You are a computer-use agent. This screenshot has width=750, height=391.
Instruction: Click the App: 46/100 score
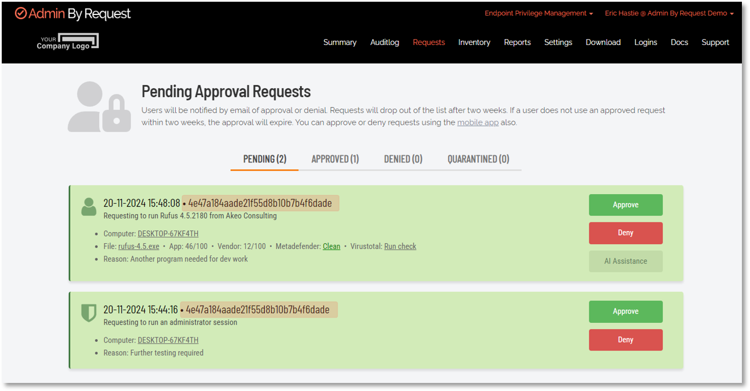pyautogui.click(x=189, y=247)
